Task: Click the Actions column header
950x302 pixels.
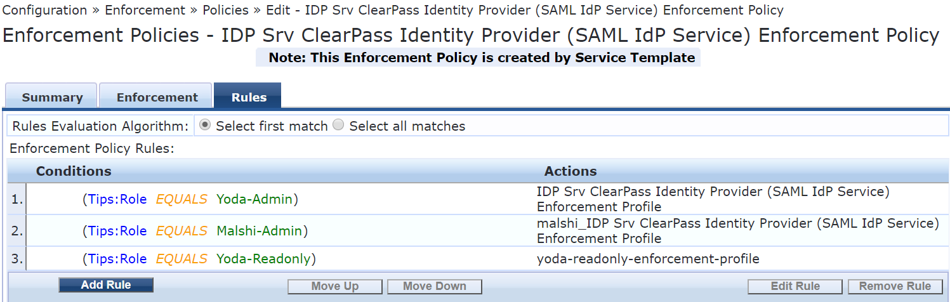Action: click(571, 171)
